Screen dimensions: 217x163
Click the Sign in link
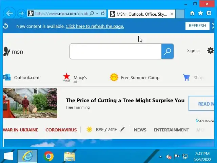tap(193, 51)
